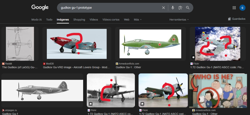Open the Reddit Gudkov blueprint result link

pyautogui.click(x=20, y=67)
